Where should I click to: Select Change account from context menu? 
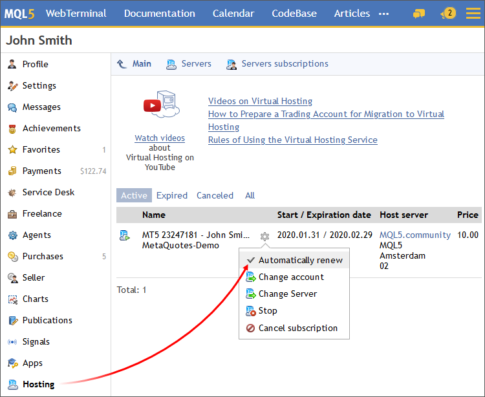pyautogui.click(x=291, y=277)
